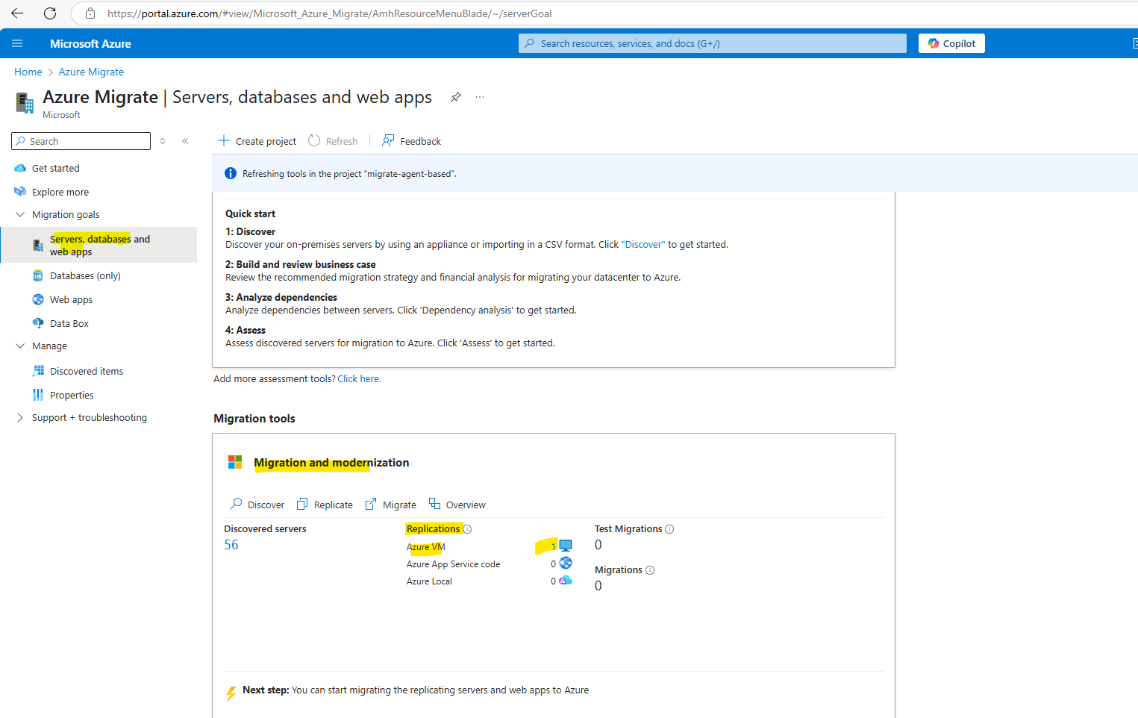Reload the page with the browser refresh icon
This screenshot has width=1138, height=718.
pos(50,13)
